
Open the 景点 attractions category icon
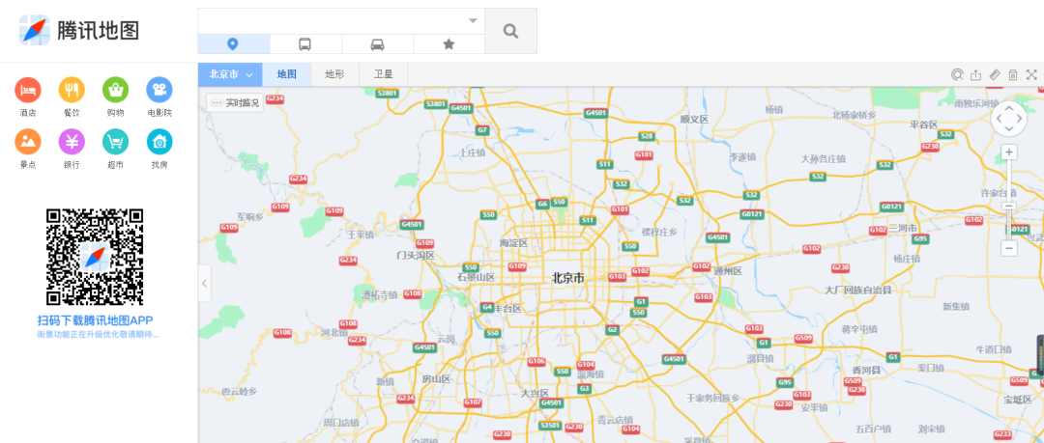click(28, 141)
